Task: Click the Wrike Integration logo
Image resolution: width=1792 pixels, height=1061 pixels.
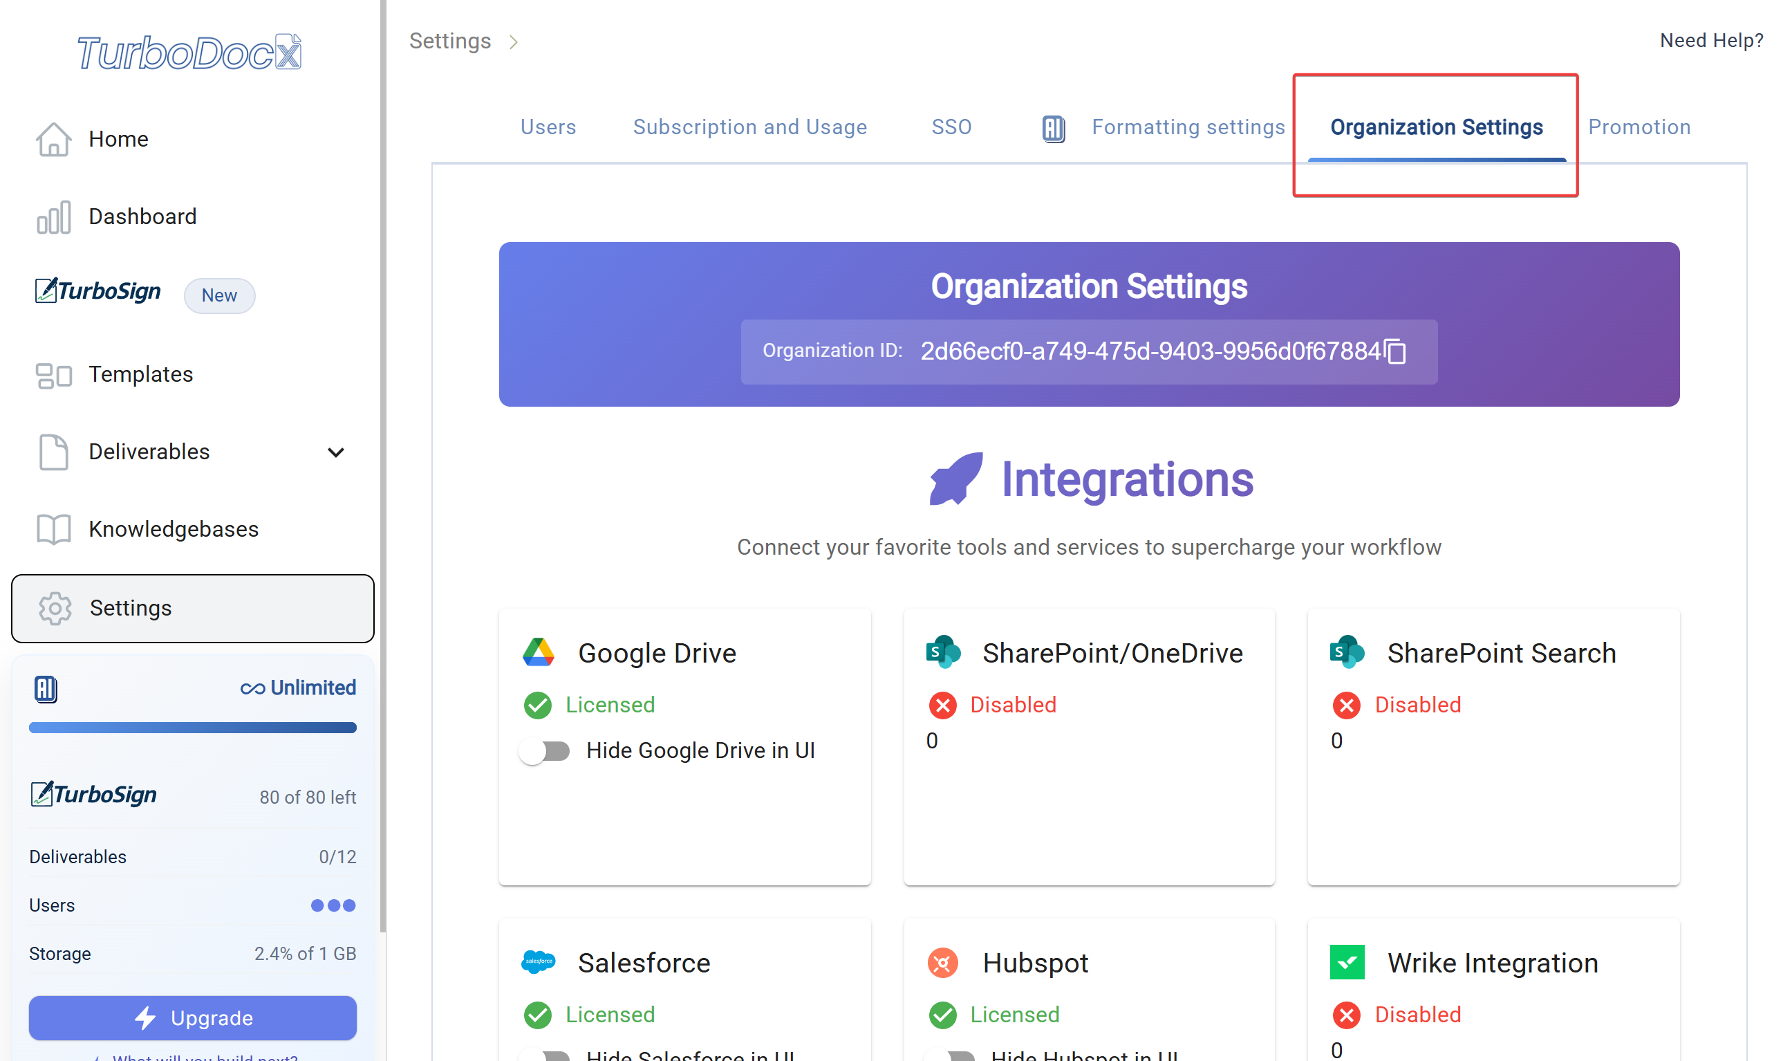Action: pyautogui.click(x=1347, y=962)
